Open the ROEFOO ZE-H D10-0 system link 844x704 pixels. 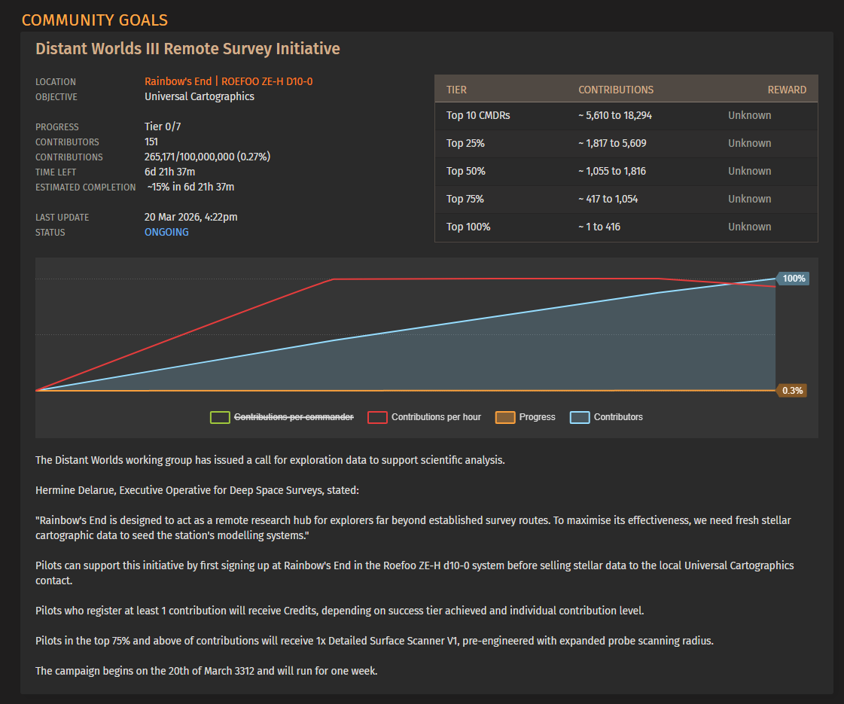(x=267, y=81)
